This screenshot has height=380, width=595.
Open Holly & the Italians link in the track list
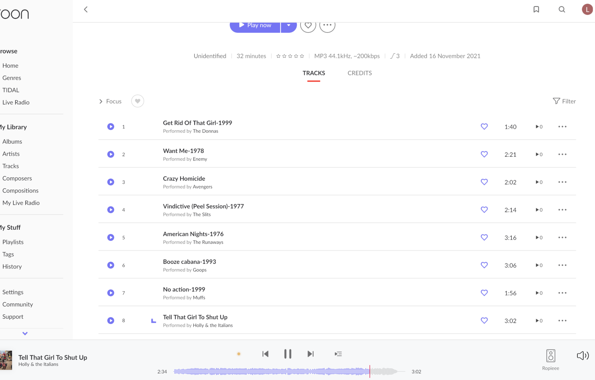pyautogui.click(x=213, y=325)
